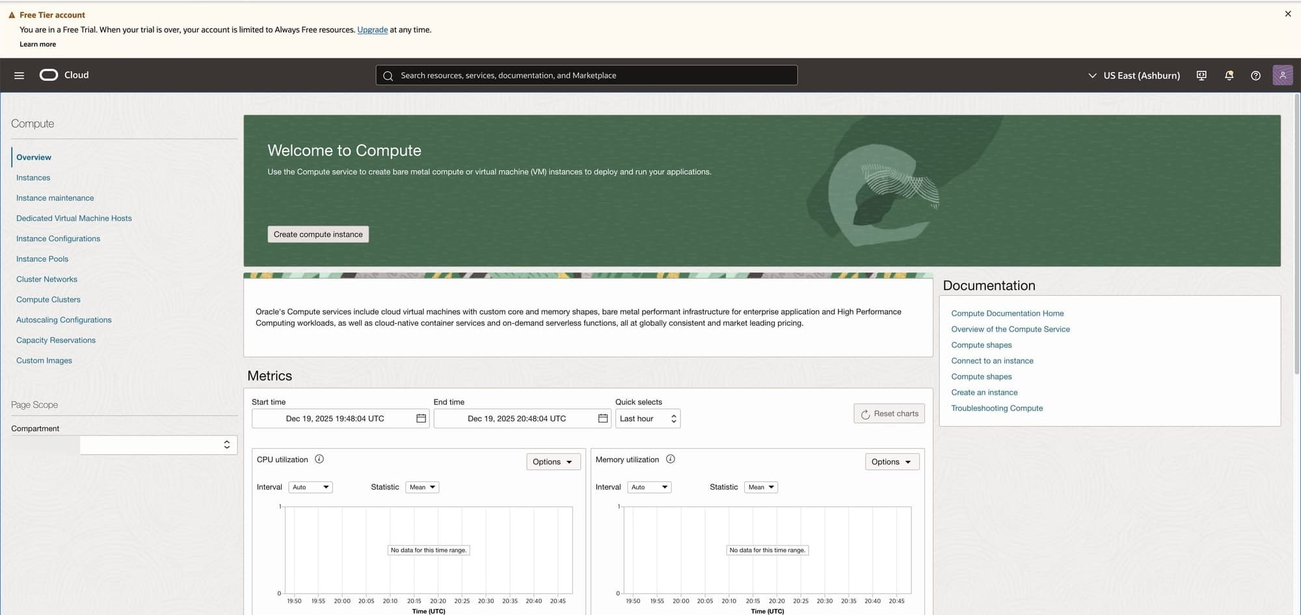Click the search resources input field
Screen dimensions: 1301x615
pyautogui.click(x=586, y=75)
